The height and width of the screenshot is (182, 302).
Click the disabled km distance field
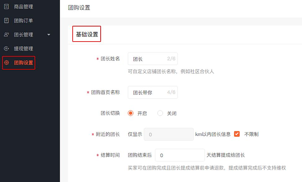pos(169,134)
